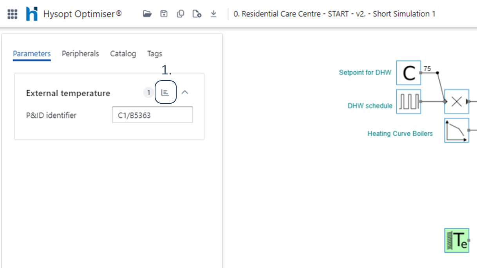Download project using the download arrow icon
This screenshot has width=477, height=268.
[213, 14]
